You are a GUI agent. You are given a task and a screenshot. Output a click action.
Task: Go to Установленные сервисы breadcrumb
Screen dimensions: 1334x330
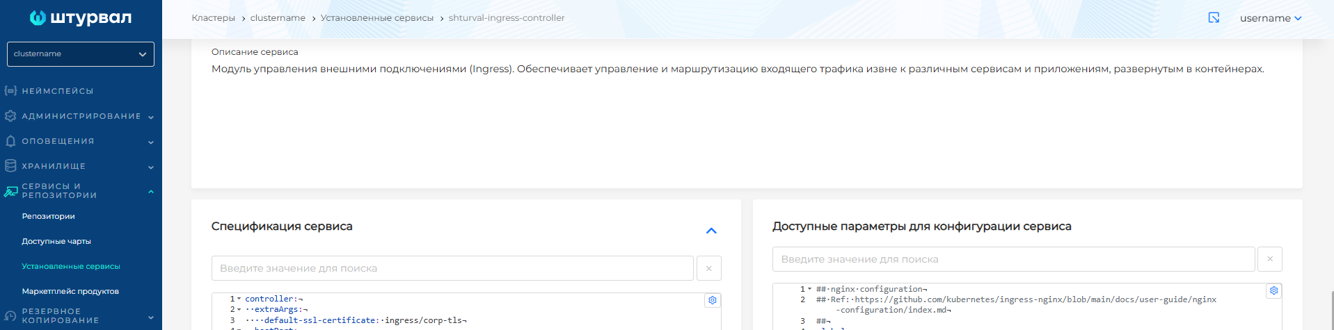[377, 18]
